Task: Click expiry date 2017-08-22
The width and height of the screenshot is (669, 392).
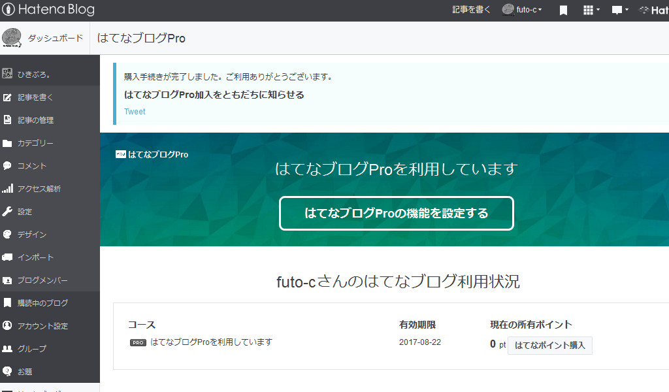Action: point(420,342)
